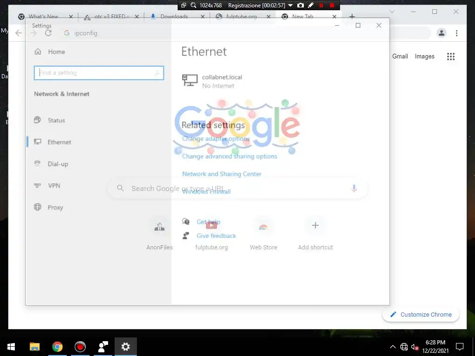Click Get help link
475x356 pixels.
[x=208, y=222]
